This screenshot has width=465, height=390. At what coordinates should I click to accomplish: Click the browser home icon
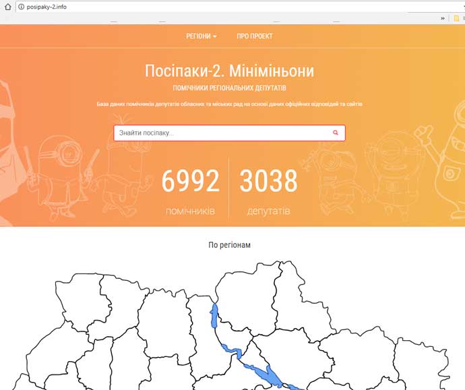[x=7, y=6]
